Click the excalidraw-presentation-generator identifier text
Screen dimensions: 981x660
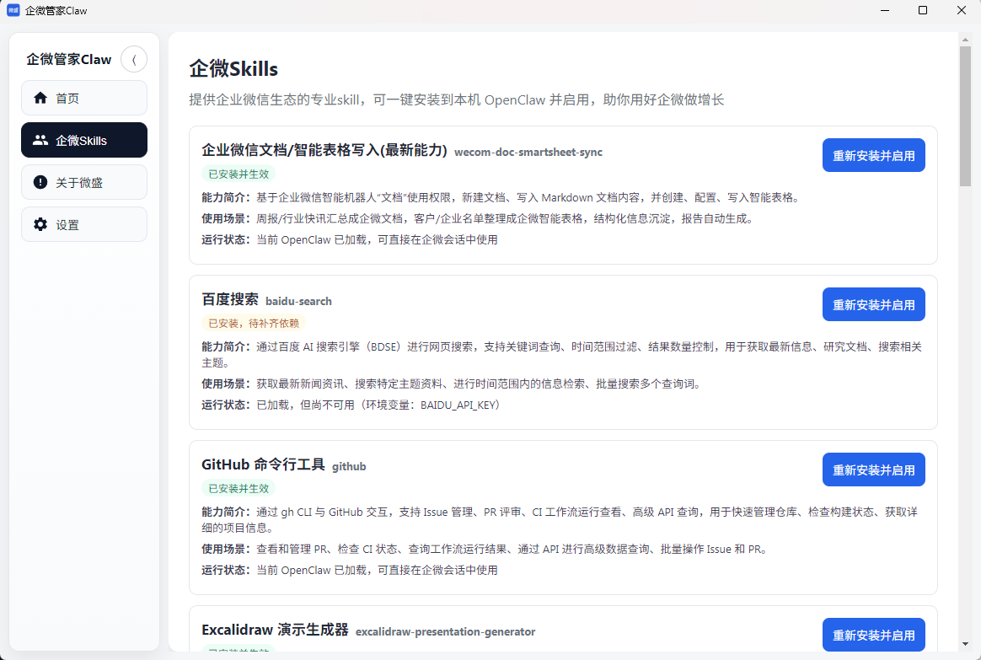(x=446, y=632)
